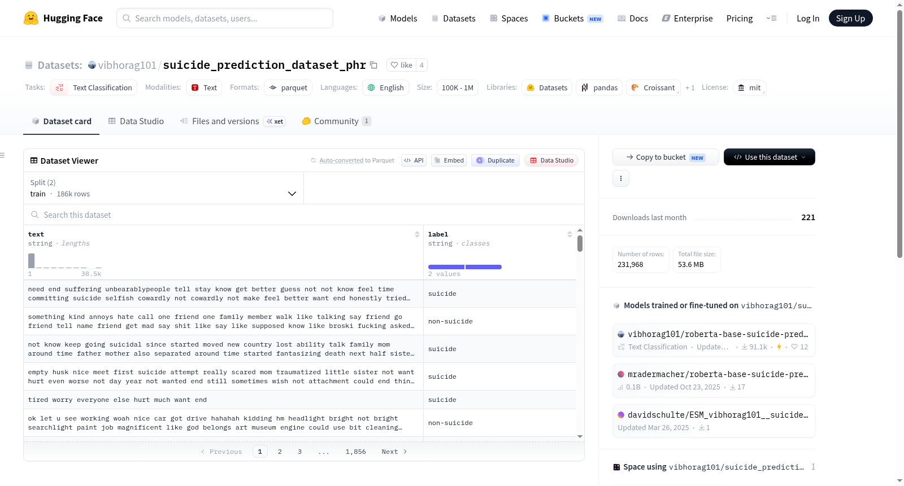Open the Models nav item

(398, 18)
